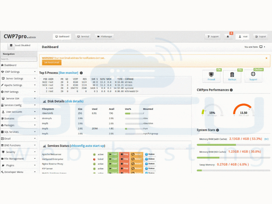The width and height of the screenshot is (272, 204).
Task: Click the PHP Settings gear icon
Action: pos(2,92)
